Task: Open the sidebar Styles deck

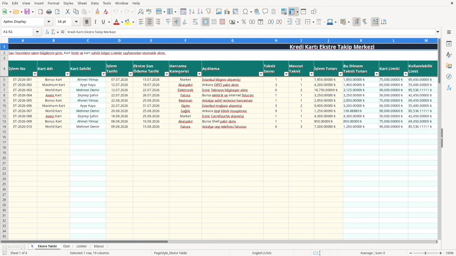Action: [x=449, y=55]
